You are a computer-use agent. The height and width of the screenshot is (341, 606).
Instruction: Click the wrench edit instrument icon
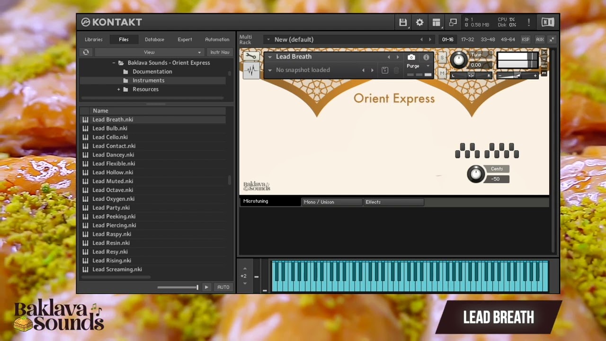point(251,57)
